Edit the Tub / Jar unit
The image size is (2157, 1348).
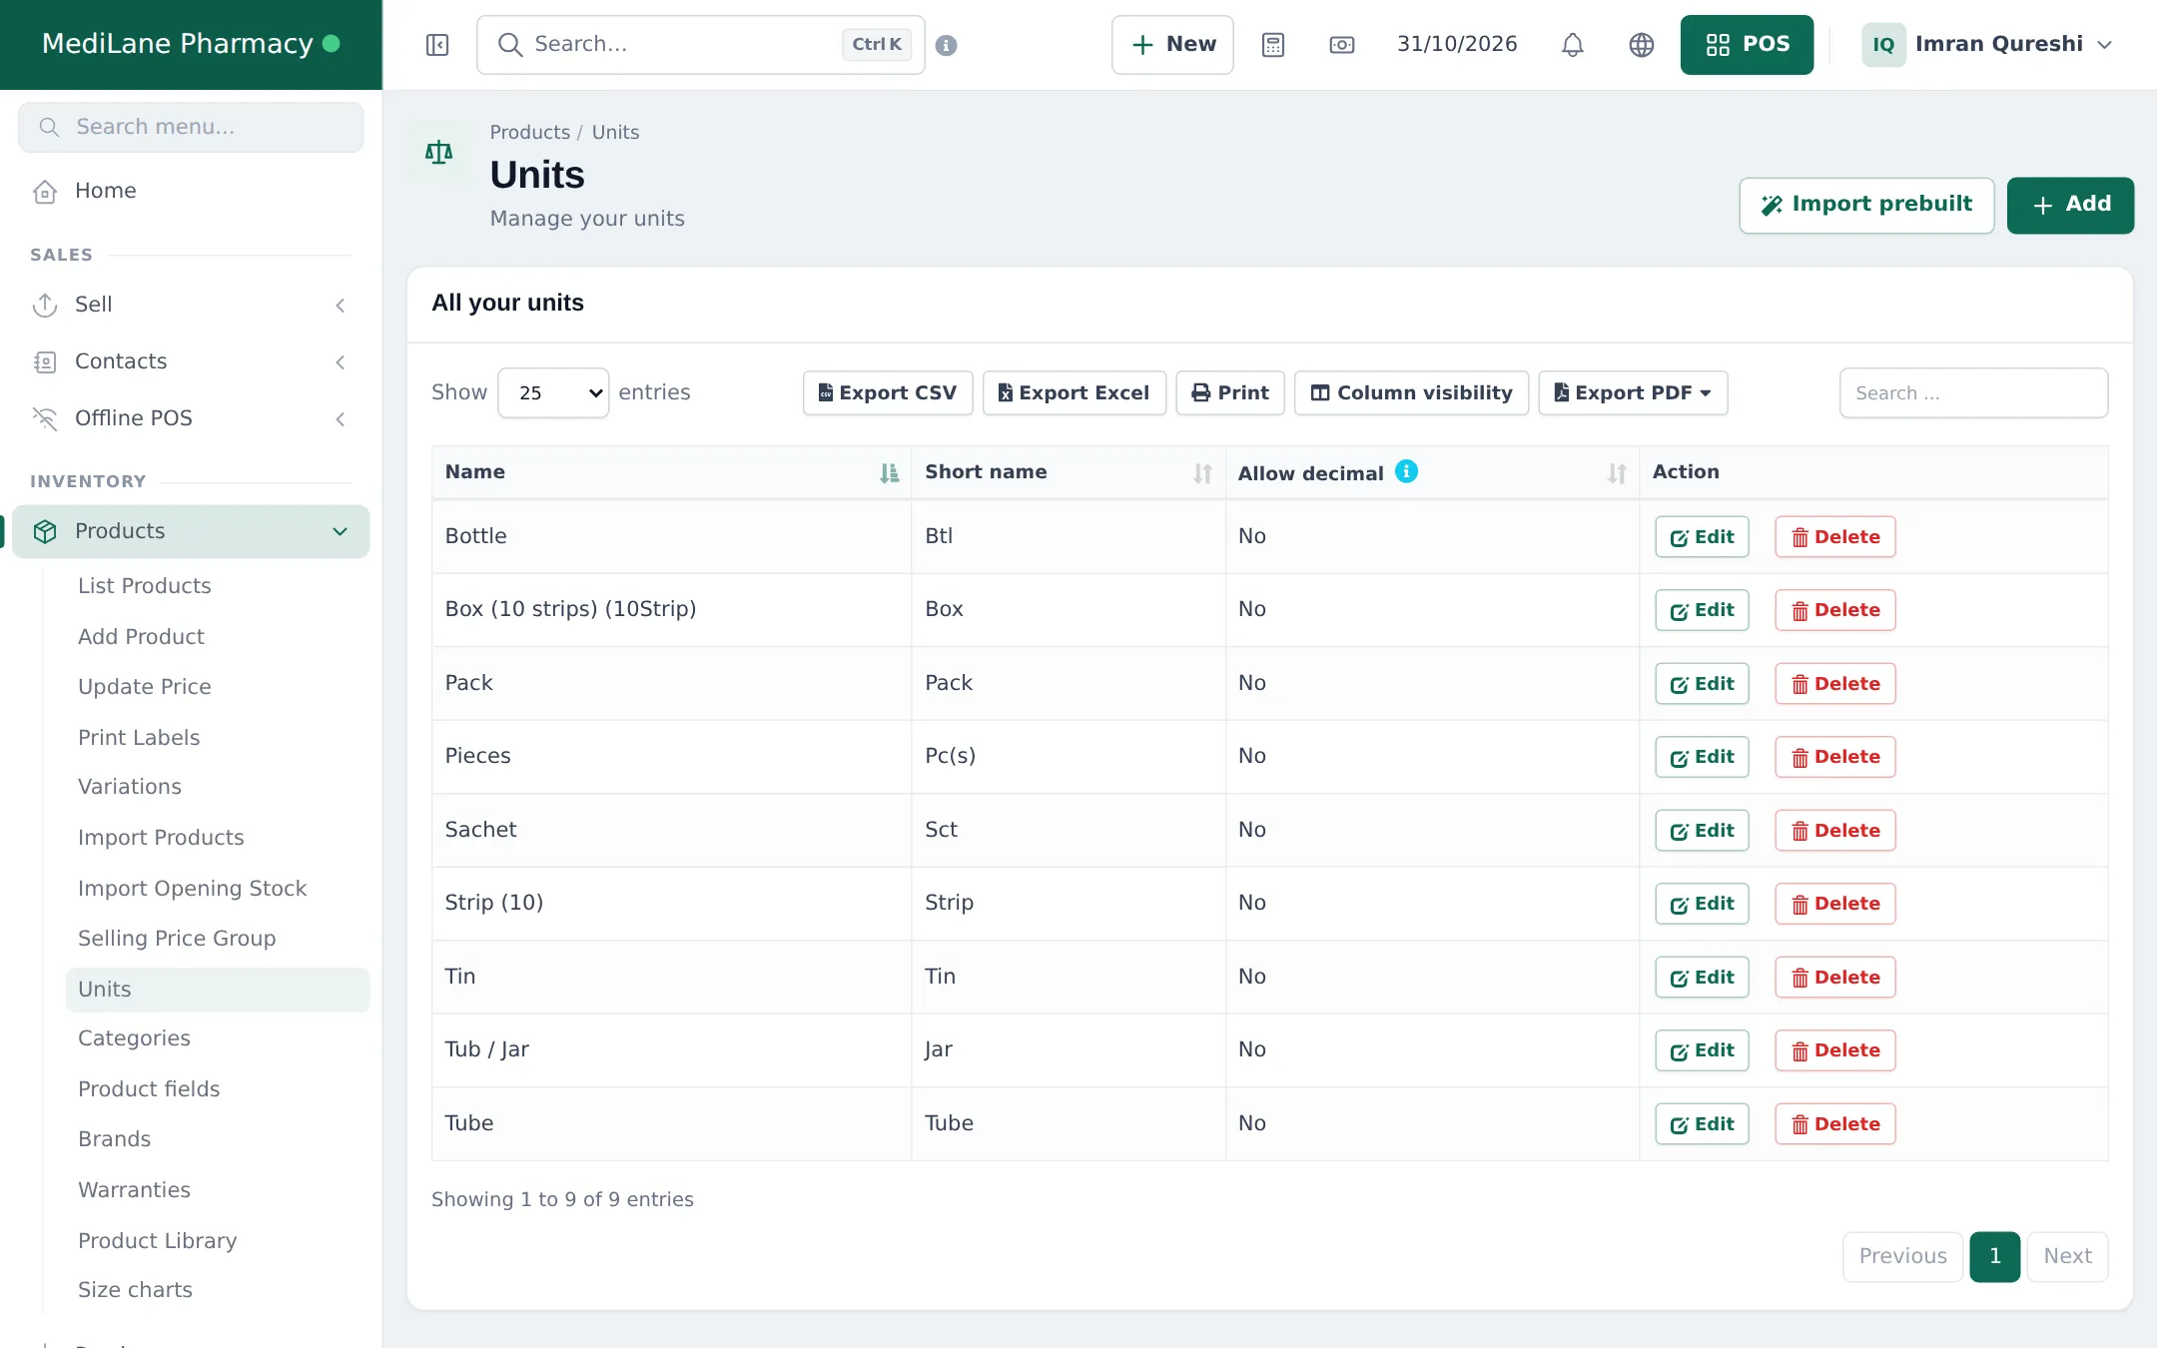[1702, 1050]
